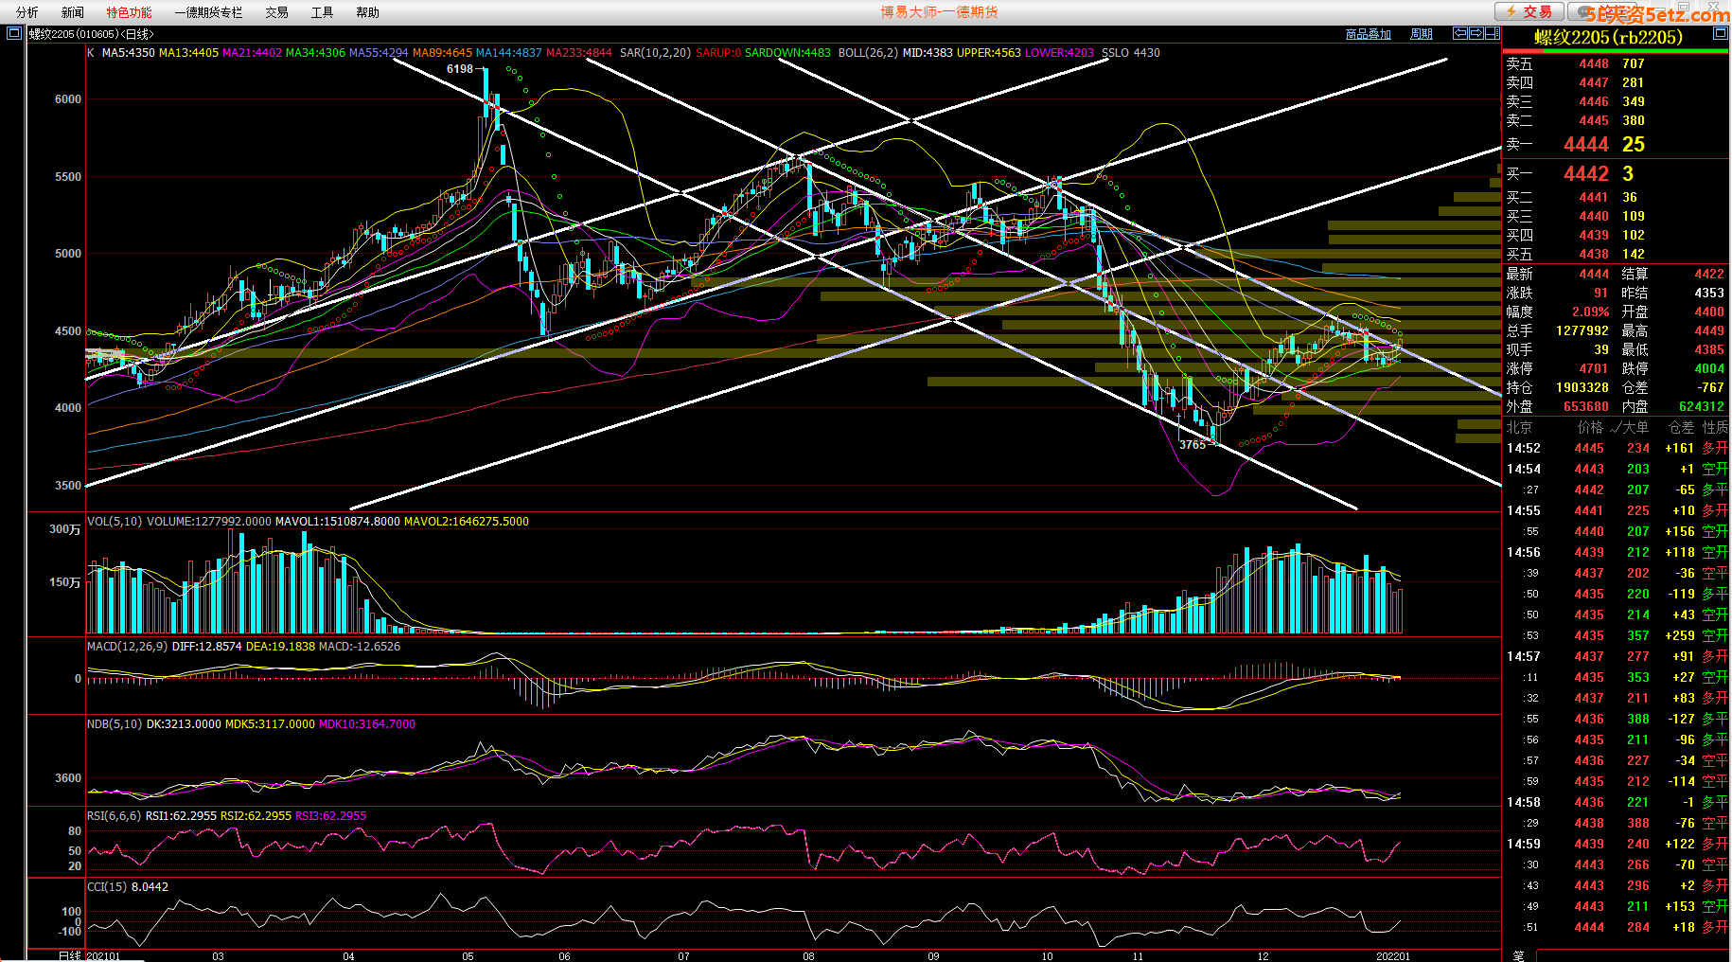The image size is (1732, 962).
Task: Click the 商品叠加 link
Action: click(1368, 34)
